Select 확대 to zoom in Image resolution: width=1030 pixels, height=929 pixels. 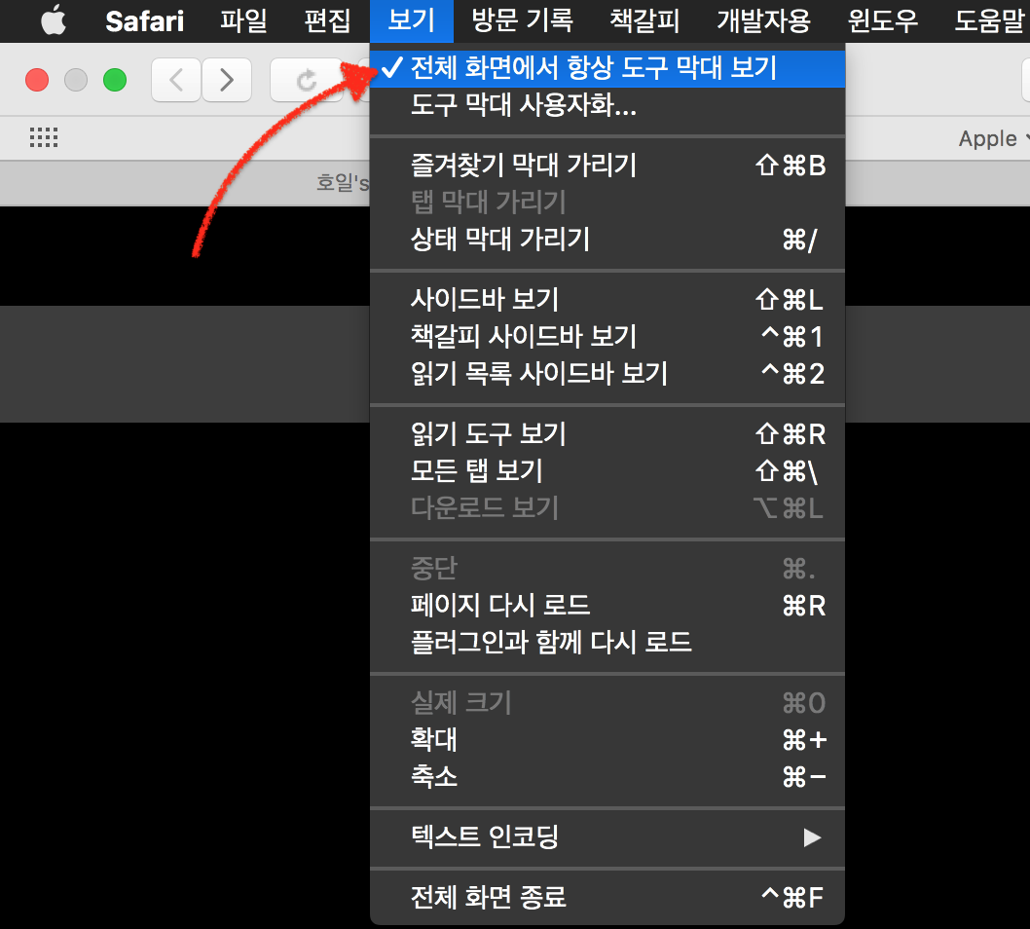(x=607, y=740)
